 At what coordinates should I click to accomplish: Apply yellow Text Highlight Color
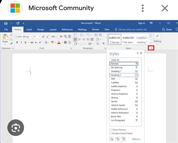pyautogui.click(x=52, y=42)
